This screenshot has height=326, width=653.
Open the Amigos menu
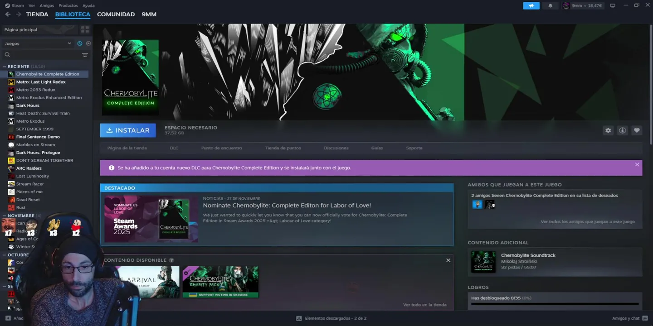click(47, 5)
